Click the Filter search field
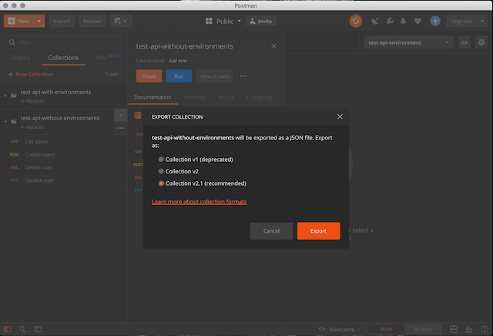The width and height of the screenshot is (493, 336). click(x=63, y=42)
